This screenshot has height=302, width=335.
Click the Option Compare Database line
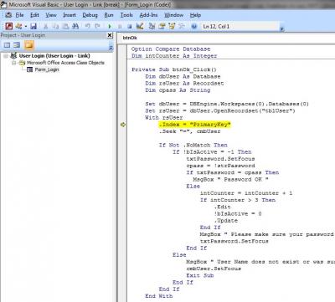171,49
